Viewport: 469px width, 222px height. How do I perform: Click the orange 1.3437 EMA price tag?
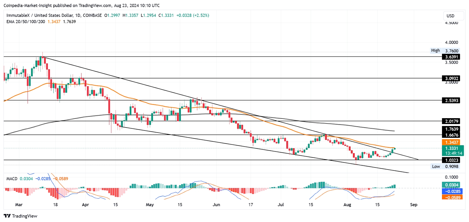451,142
